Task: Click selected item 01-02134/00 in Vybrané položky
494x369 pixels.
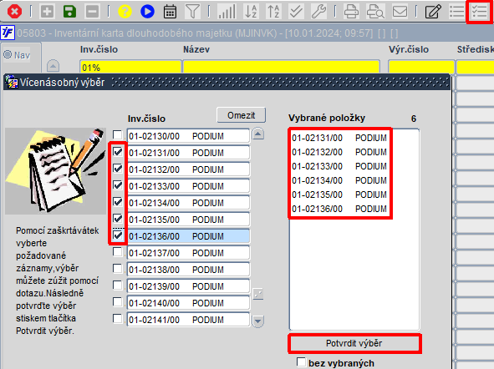Action: coord(339,180)
